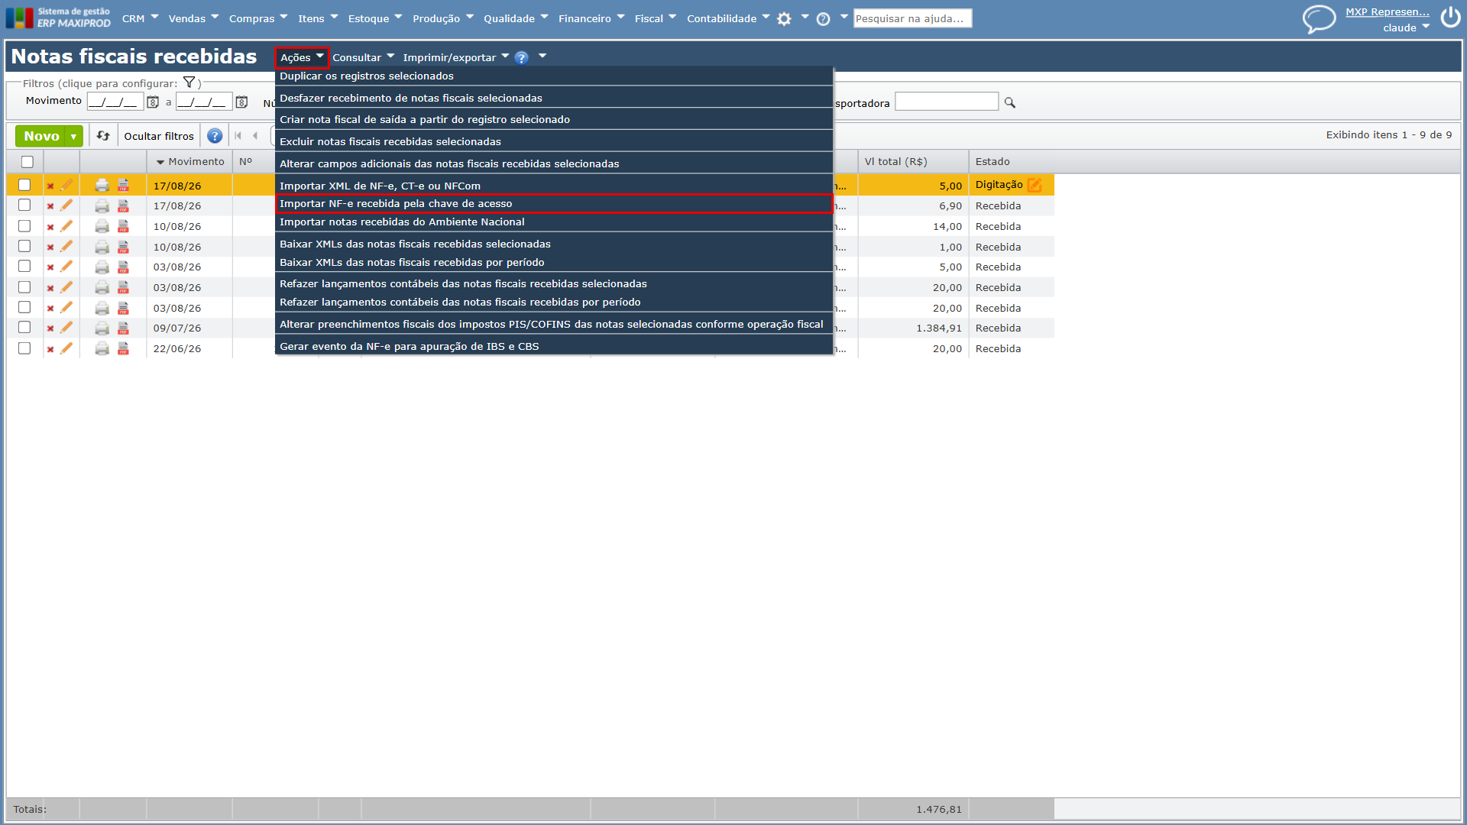Click the transportadora search magnifier icon
Viewport: 1467px width, 825px height.
point(1009,102)
